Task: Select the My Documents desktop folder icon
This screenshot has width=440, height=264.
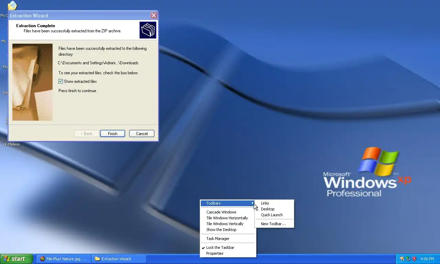Action: pyautogui.click(x=12, y=5)
